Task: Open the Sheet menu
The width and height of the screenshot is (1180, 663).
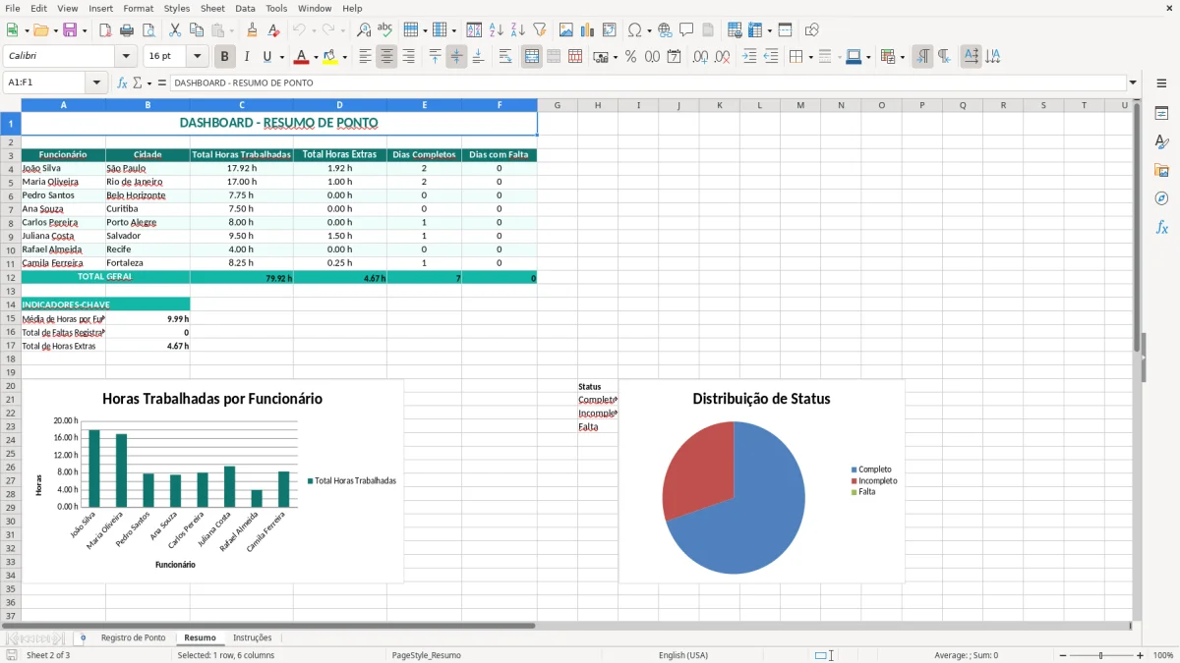Action: click(x=212, y=8)
